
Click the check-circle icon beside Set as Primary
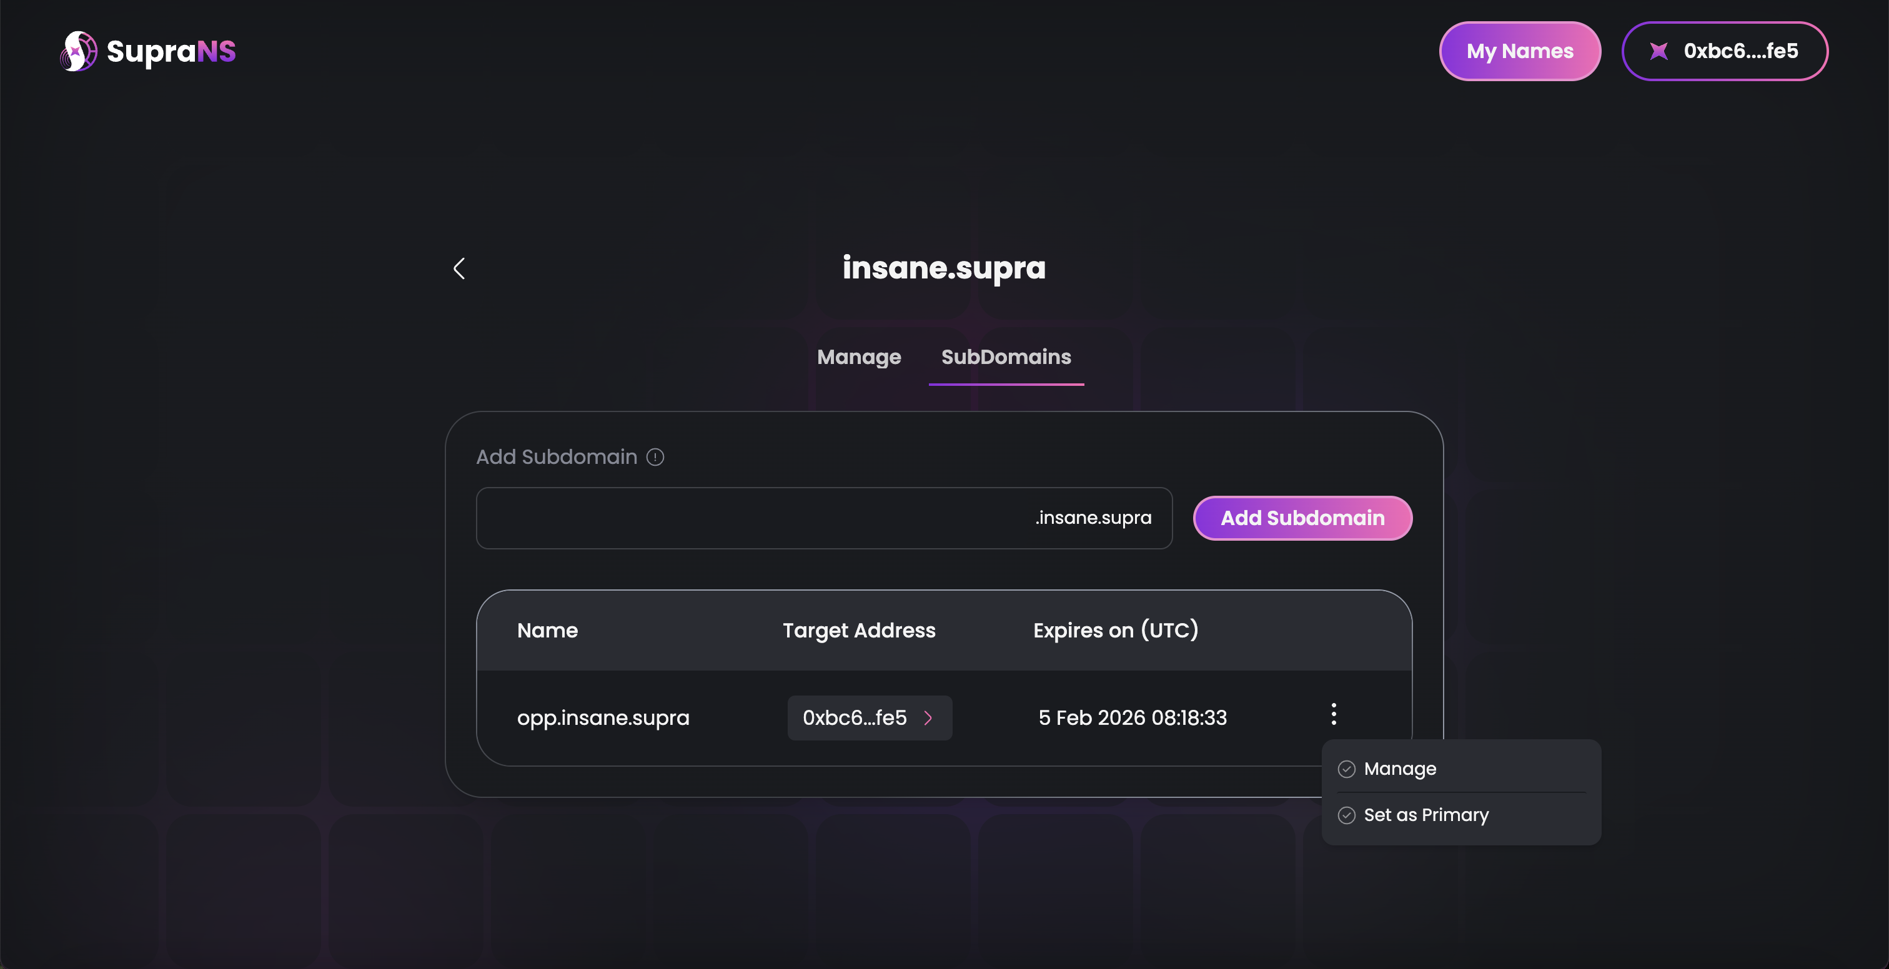point(1346,815)
